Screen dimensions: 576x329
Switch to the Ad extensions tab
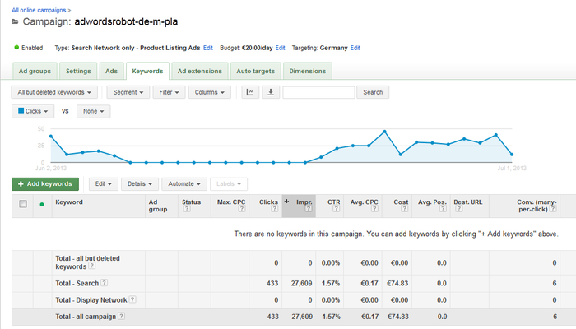pyautogui.click(x=199, y=72)
